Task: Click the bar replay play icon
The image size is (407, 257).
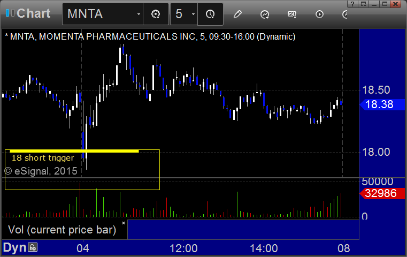Action: 319,14
